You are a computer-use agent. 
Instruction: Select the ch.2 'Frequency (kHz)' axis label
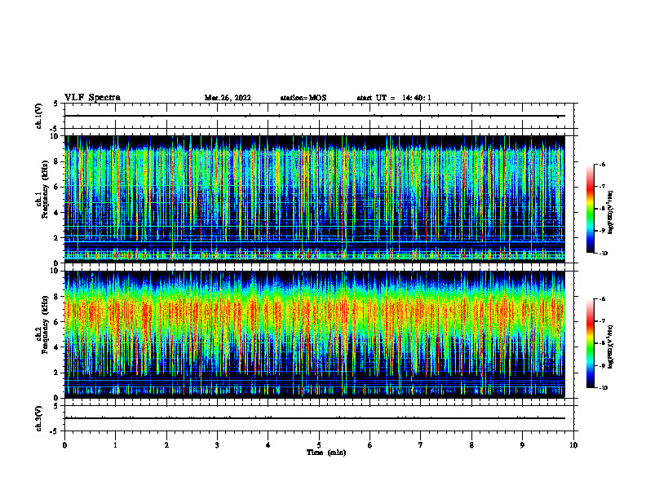click(45, 325)
